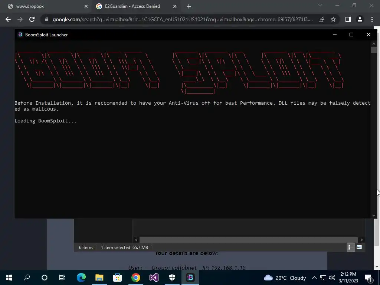Open Cortana from the taskbar
The width and height of the screenshot is (380, 285).
coord(45,278)
